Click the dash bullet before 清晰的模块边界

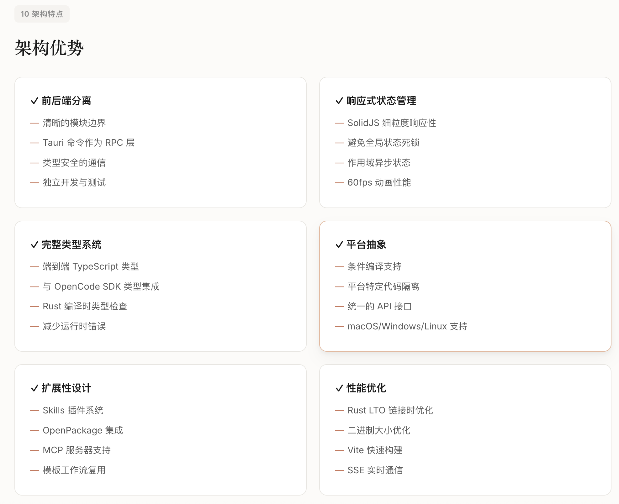point(34,123)
